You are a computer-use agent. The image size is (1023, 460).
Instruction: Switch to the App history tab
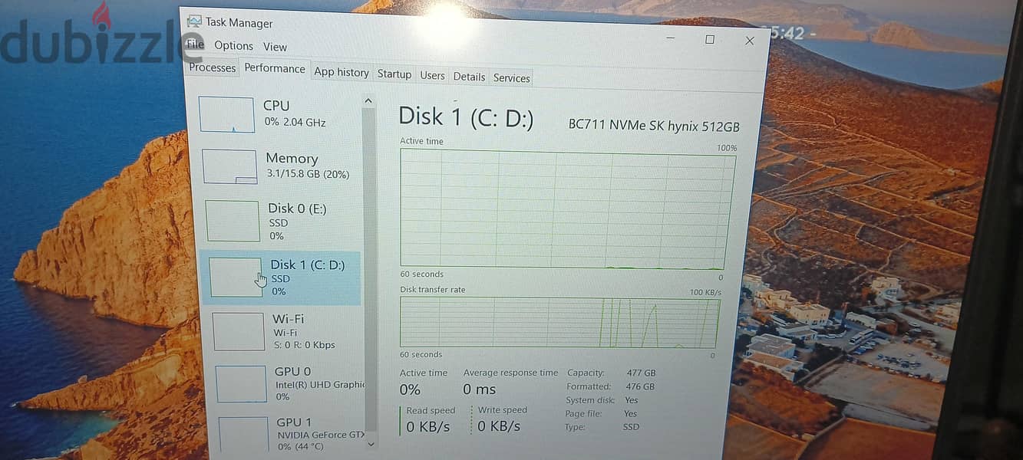click(x=342, y=72)
